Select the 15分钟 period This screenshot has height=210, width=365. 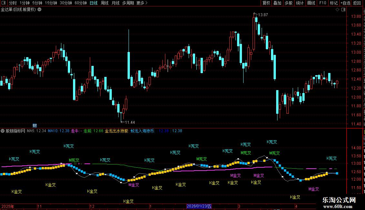click(x=51, y=3)
